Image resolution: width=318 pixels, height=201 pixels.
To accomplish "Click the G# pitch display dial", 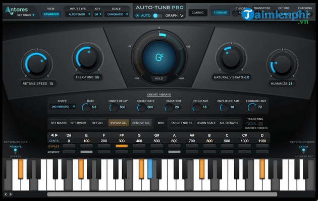I will [159, 57].
